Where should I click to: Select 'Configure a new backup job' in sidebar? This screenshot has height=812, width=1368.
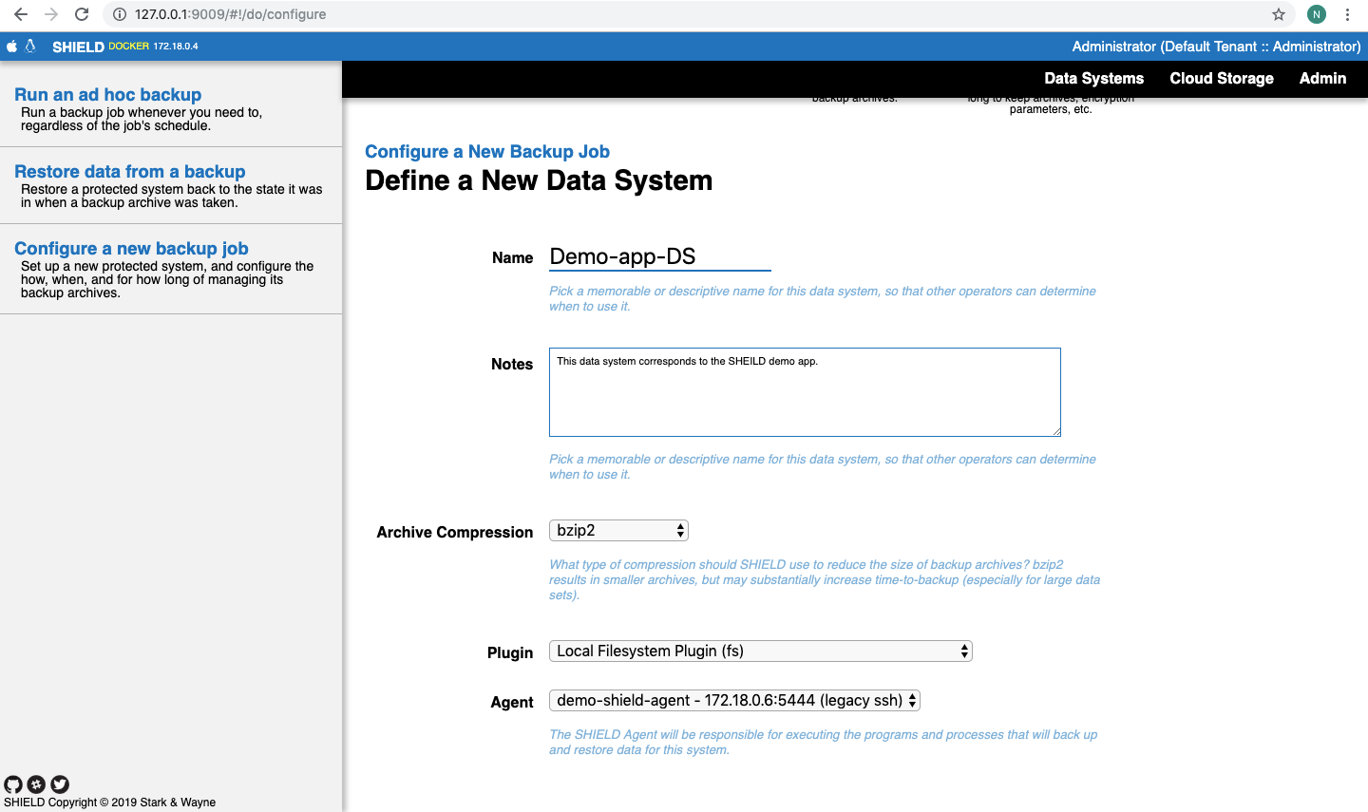tap(131, 249)
